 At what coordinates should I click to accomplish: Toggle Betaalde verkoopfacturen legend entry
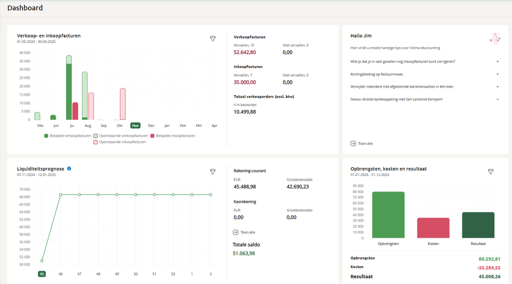[68, 136]
